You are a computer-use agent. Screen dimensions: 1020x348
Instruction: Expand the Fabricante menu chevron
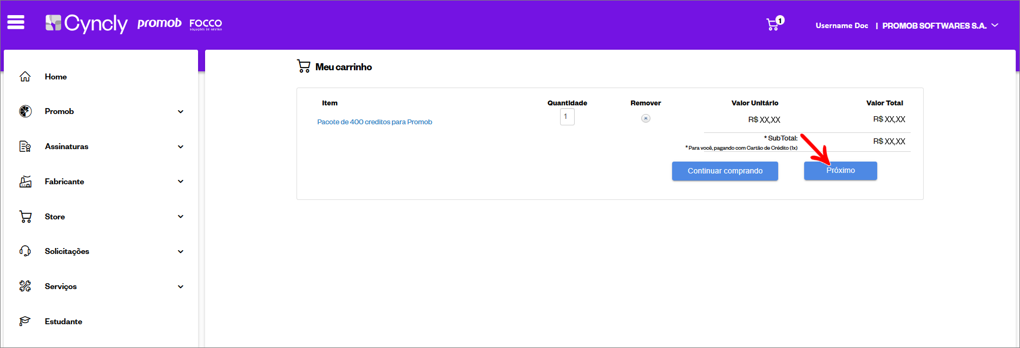point(181,182)
